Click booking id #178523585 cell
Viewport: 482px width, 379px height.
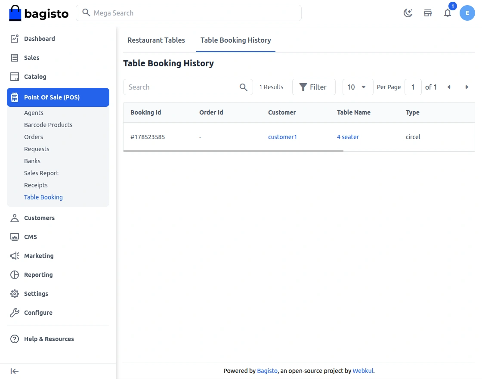pos(148,137)
